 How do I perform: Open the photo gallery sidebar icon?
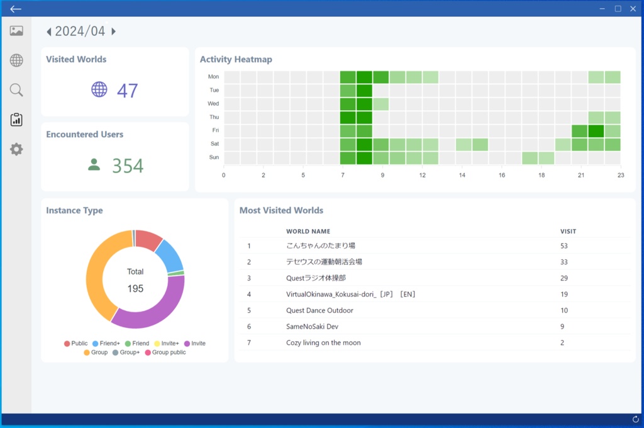pos(16,31)
